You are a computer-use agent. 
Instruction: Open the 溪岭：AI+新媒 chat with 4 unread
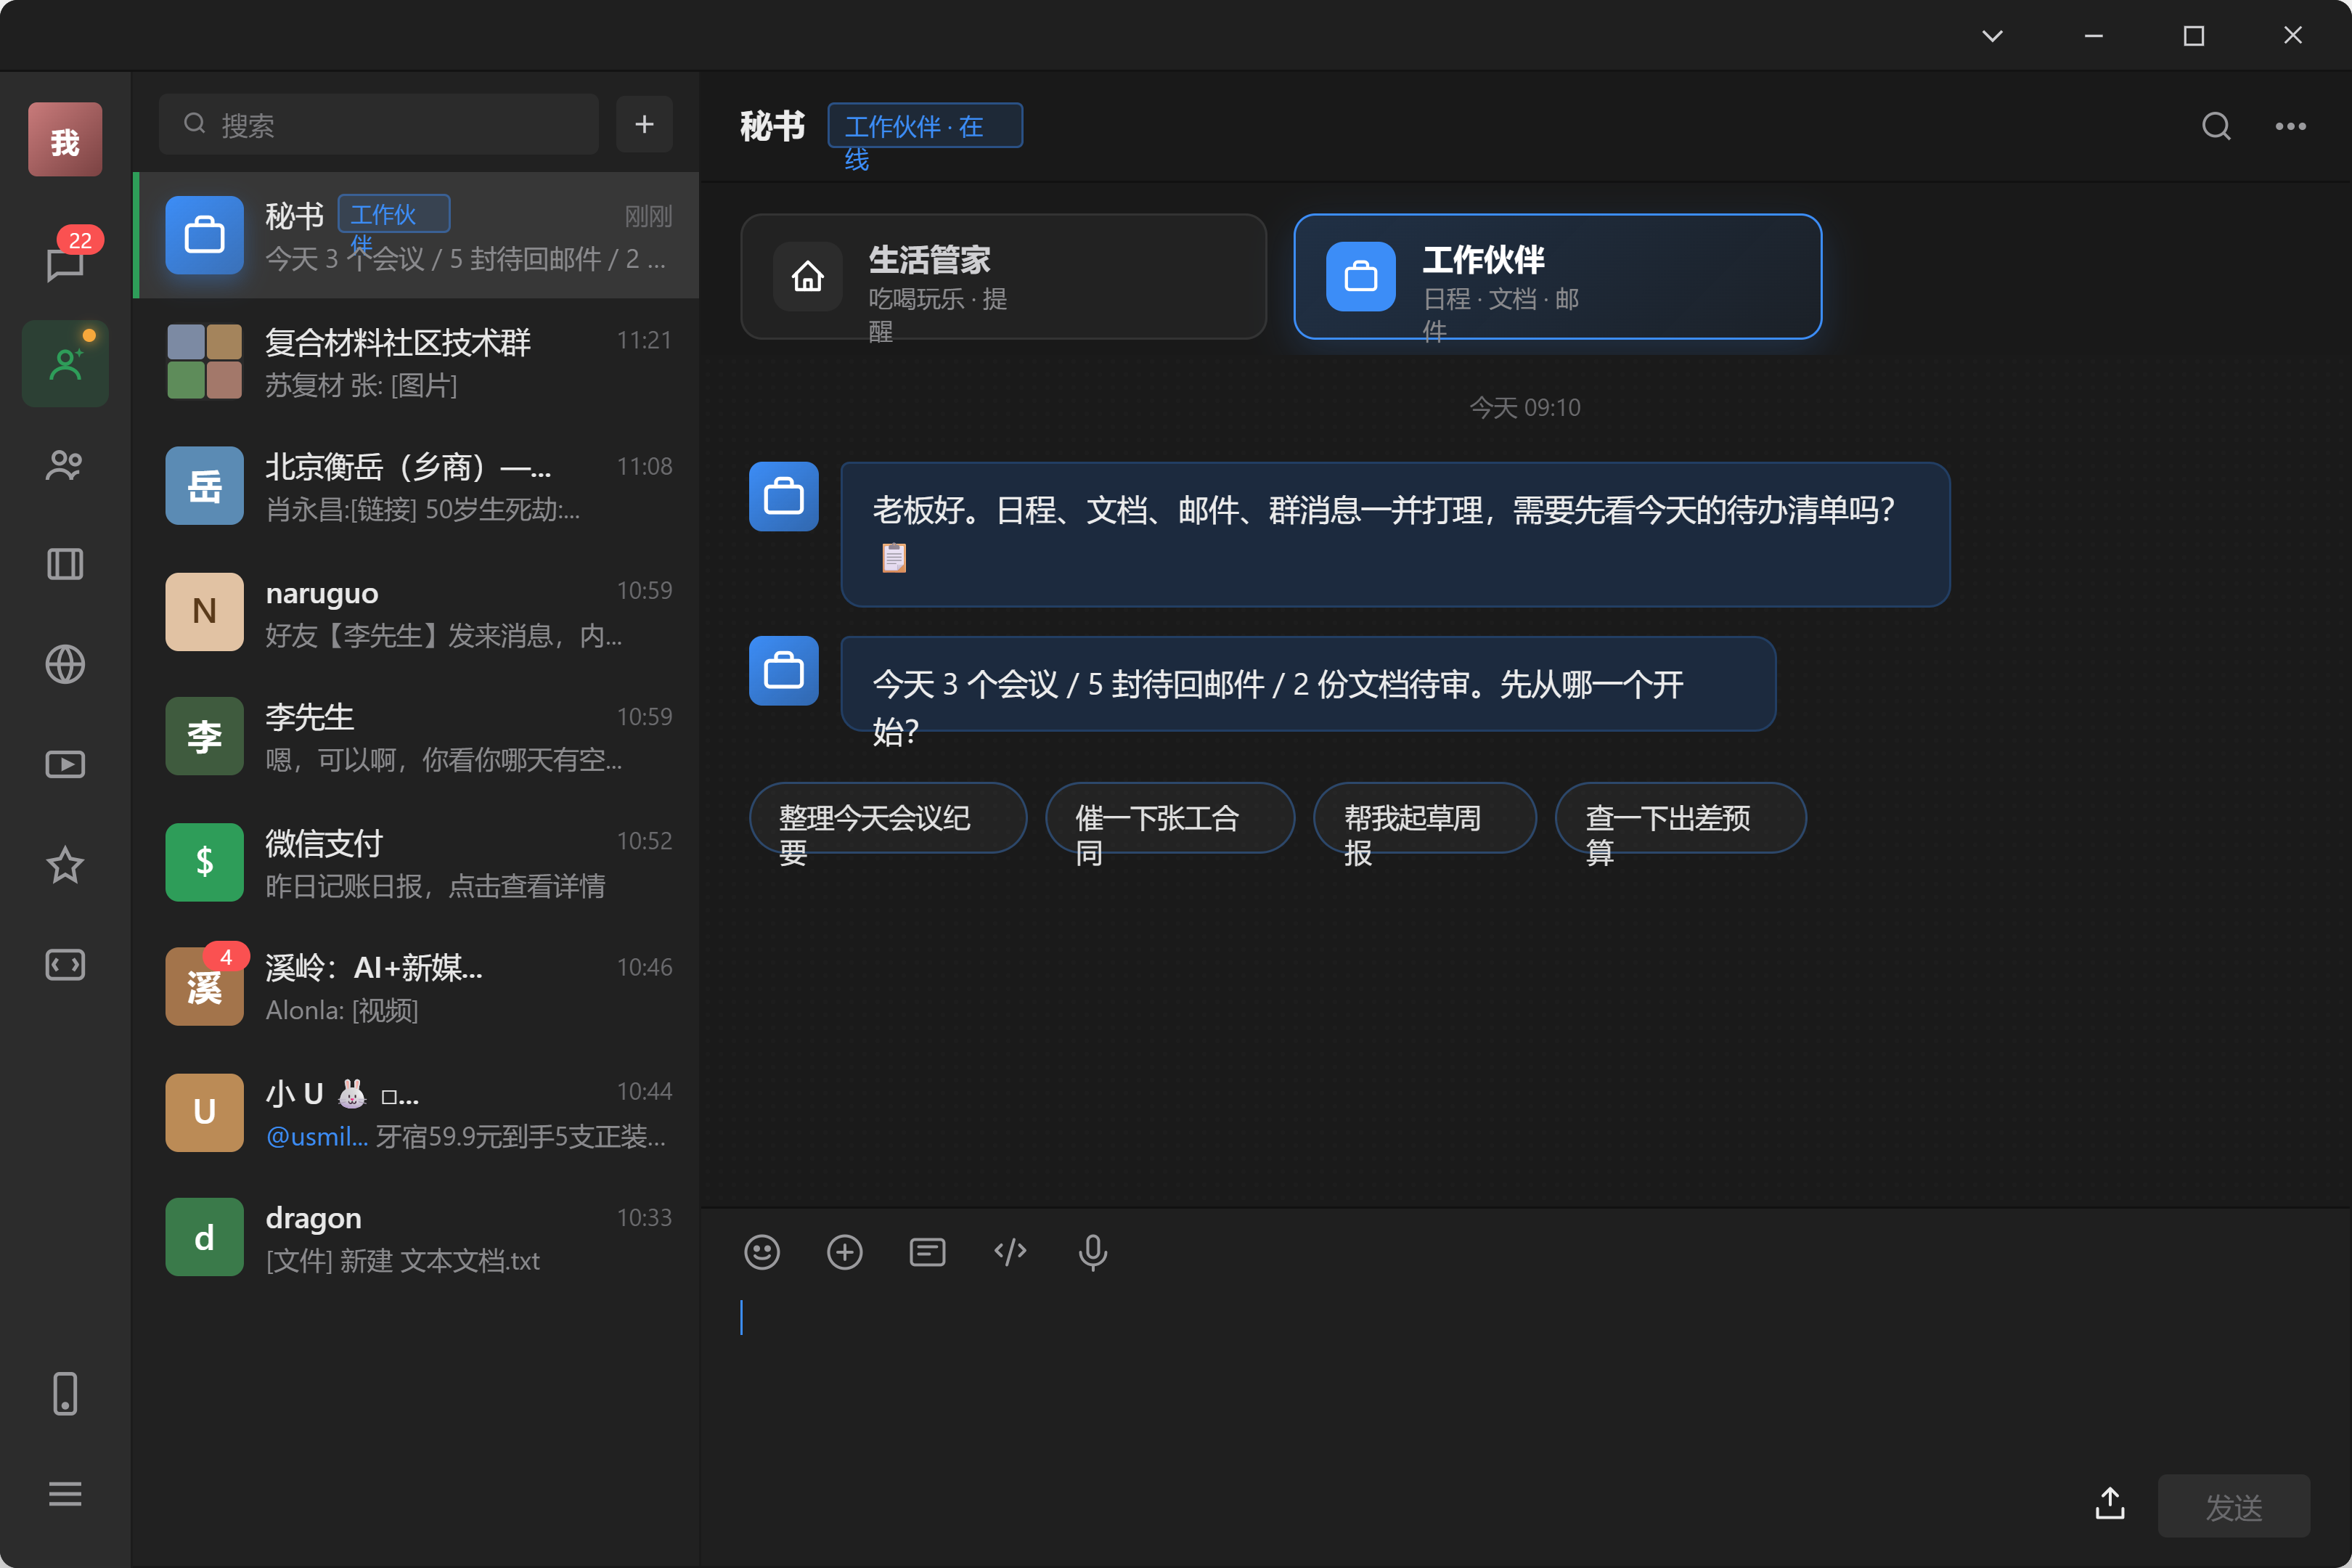point(416,987)
